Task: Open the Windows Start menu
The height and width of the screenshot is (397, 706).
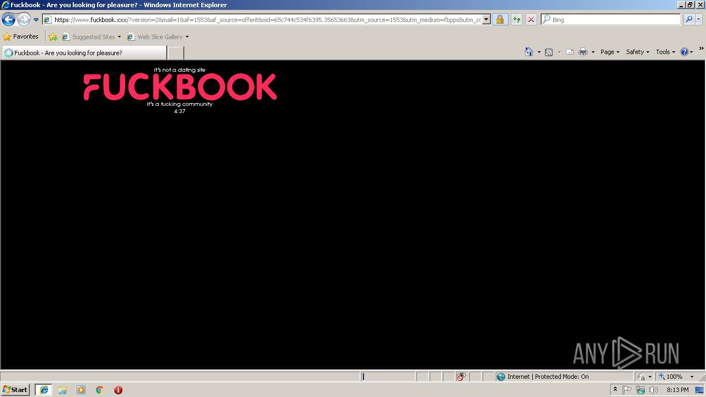Action: click(x=15, y=390)
